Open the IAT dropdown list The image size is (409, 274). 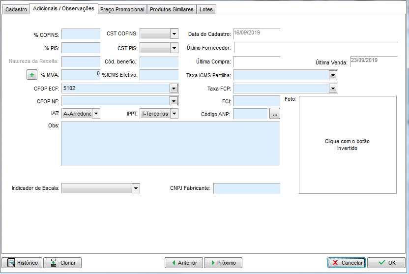point(96,114)
